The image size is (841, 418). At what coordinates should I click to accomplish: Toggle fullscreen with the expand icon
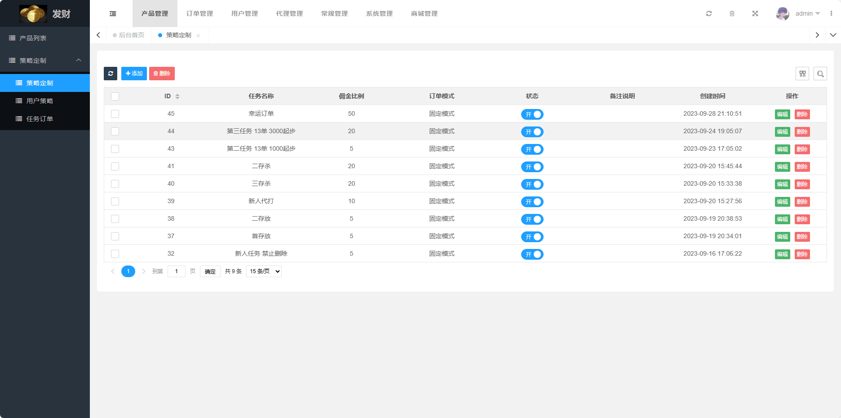[x=755, y=13]
